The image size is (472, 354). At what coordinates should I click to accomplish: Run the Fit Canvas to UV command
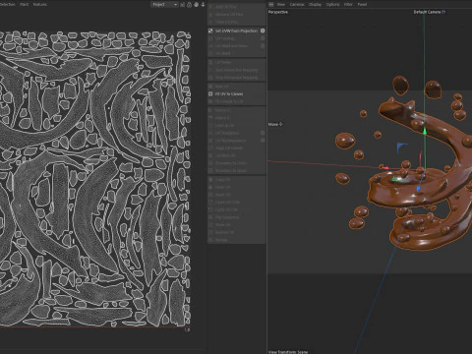point(236,101)
